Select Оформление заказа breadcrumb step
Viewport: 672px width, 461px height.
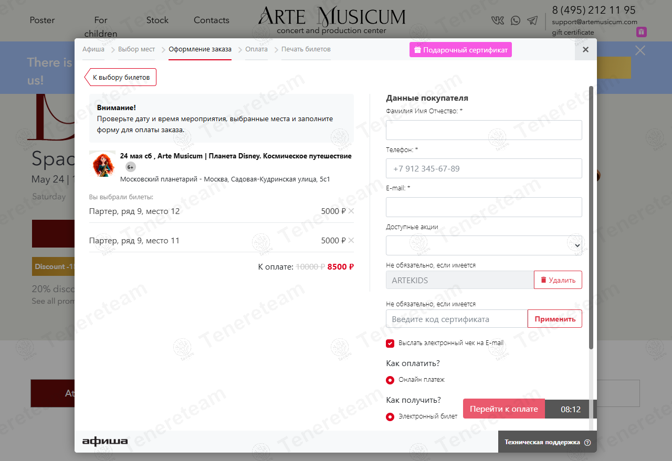(x=200, y=49)
